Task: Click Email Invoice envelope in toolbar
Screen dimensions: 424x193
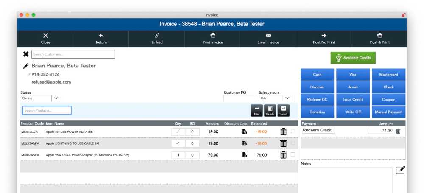Action: point(268,39)
